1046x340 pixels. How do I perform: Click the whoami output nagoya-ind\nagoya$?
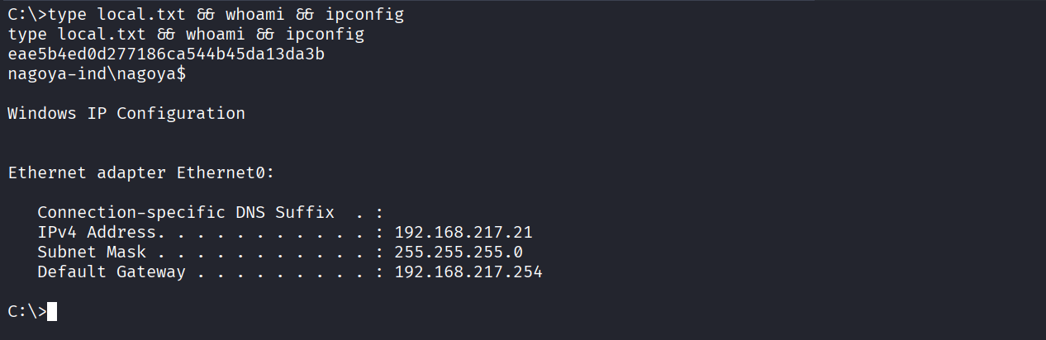[97, 74]
